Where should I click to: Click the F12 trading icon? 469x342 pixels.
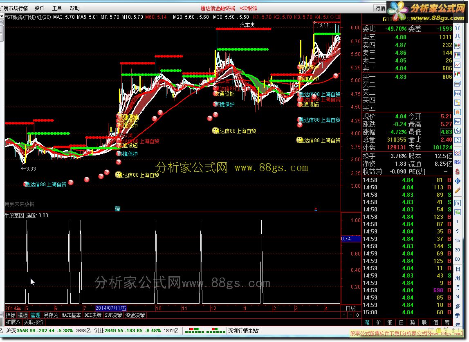(457, 122)
